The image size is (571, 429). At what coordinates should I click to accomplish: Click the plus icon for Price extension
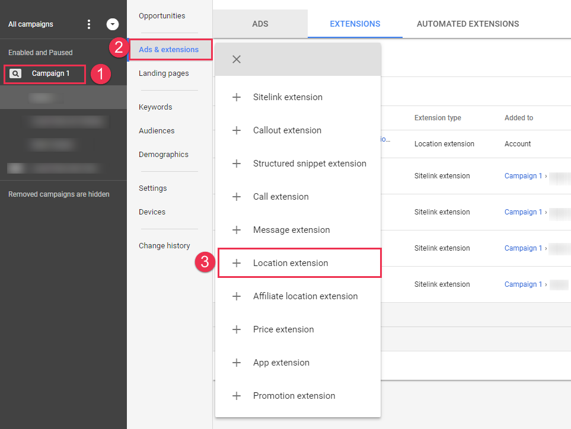point(237,329)
